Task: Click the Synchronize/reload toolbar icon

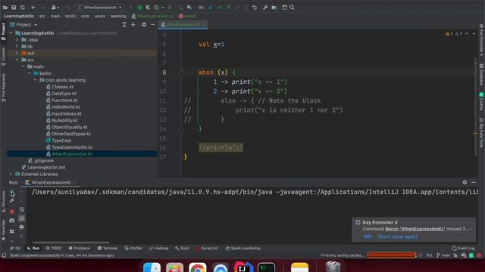Action: (x=23, y=8)
